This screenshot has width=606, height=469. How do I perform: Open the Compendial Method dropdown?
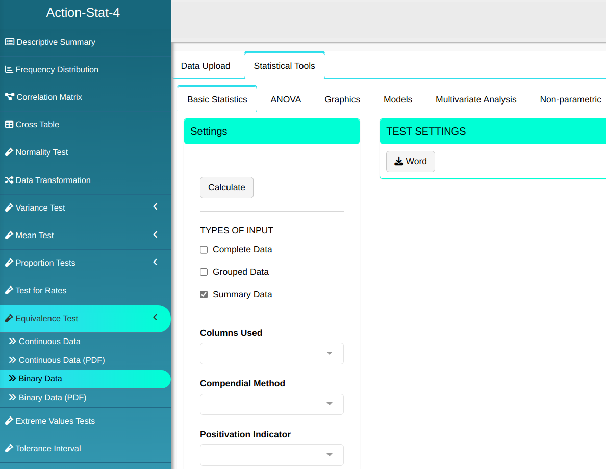(x=271, y=404)
